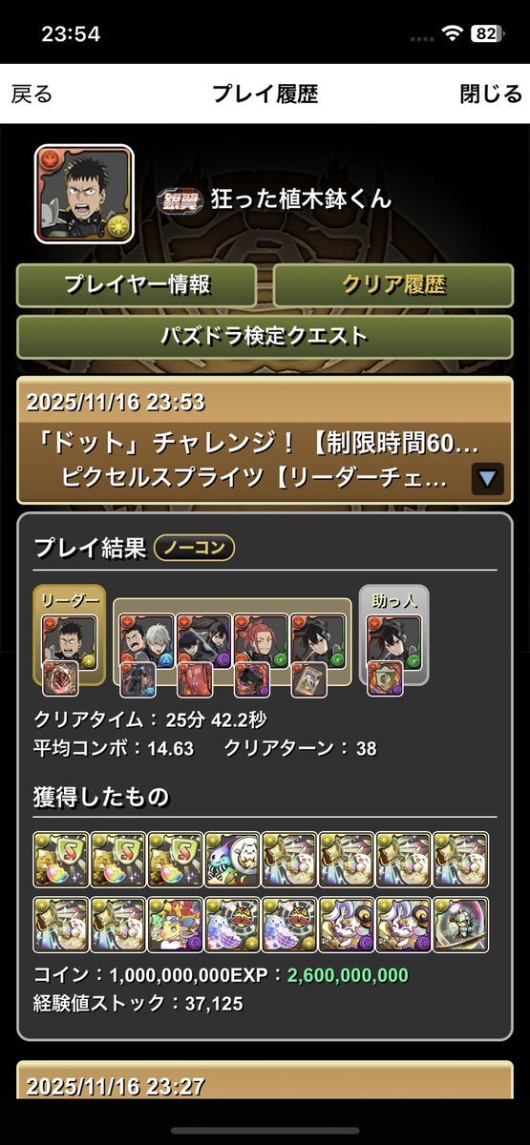Screen dimensions: 530x1145
Task: Tap the ノーコン badge
Action: [x=194, y=548]
